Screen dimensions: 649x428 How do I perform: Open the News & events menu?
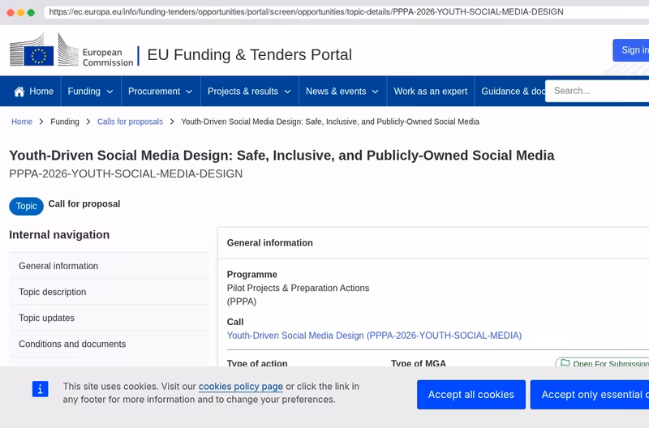(342, 92)
